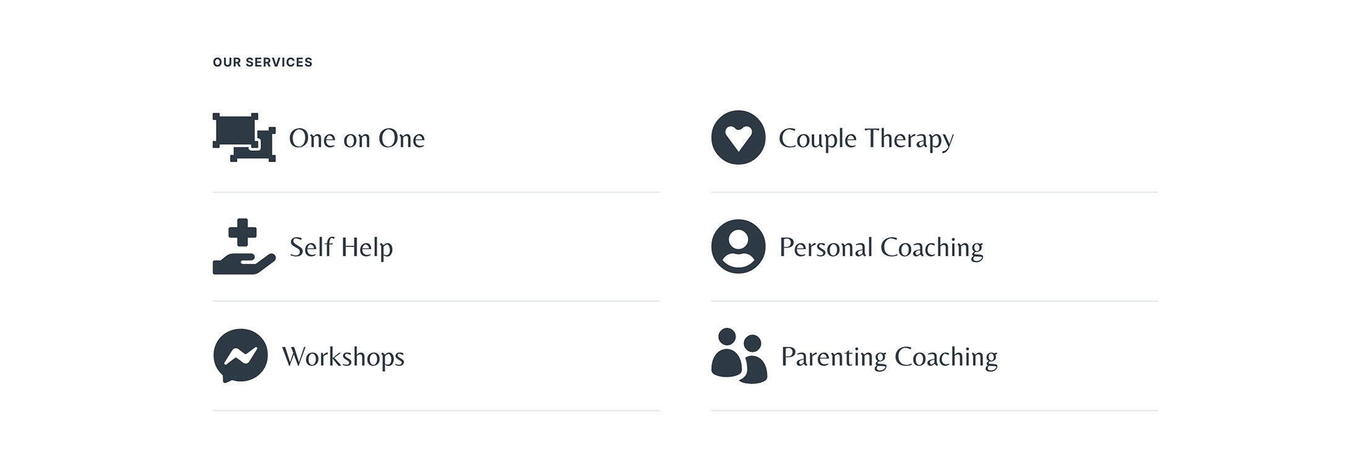1361x457 pixels.
Task: Click the divider line under Parenting Coaching
Action: [934, 411]
